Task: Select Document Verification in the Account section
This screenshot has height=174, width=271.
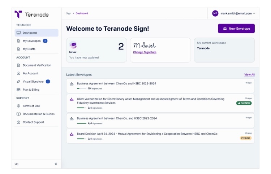Action: coord(36,65)
